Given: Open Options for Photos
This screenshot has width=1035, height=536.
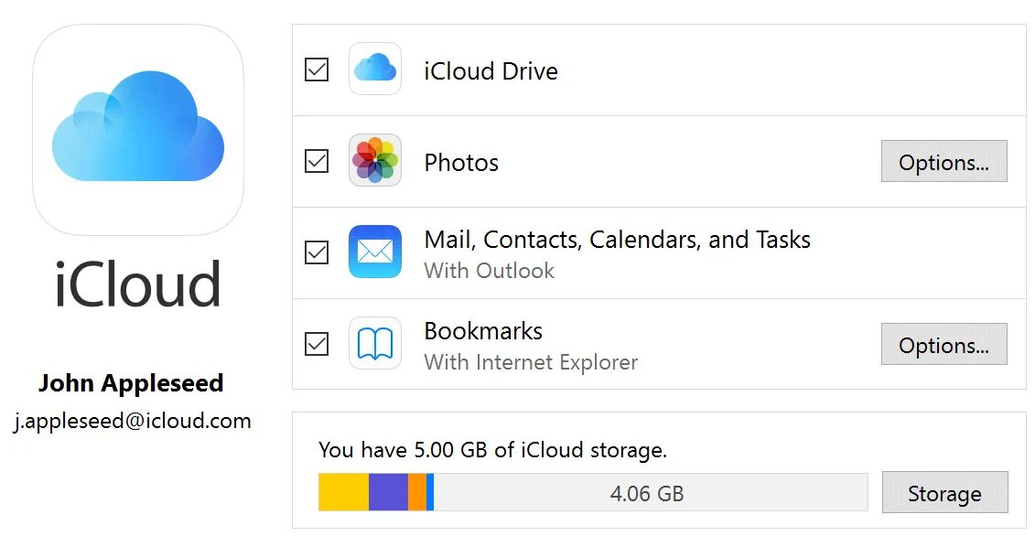Looking at the screenshot, I should tap(943, 162).
